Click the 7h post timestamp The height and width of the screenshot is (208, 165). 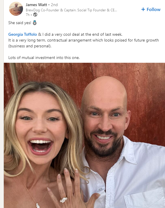28,15
